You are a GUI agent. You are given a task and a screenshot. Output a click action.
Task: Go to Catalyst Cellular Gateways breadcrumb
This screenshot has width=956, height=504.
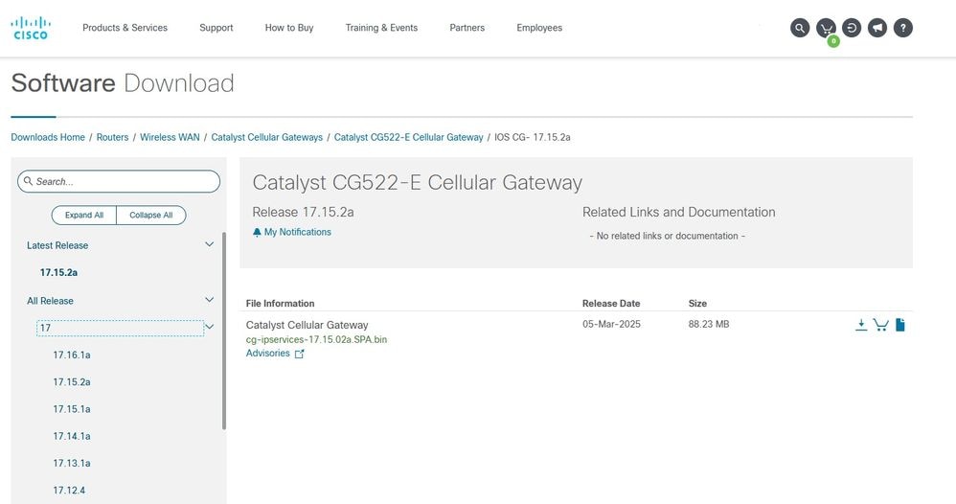tap(267, 137)
